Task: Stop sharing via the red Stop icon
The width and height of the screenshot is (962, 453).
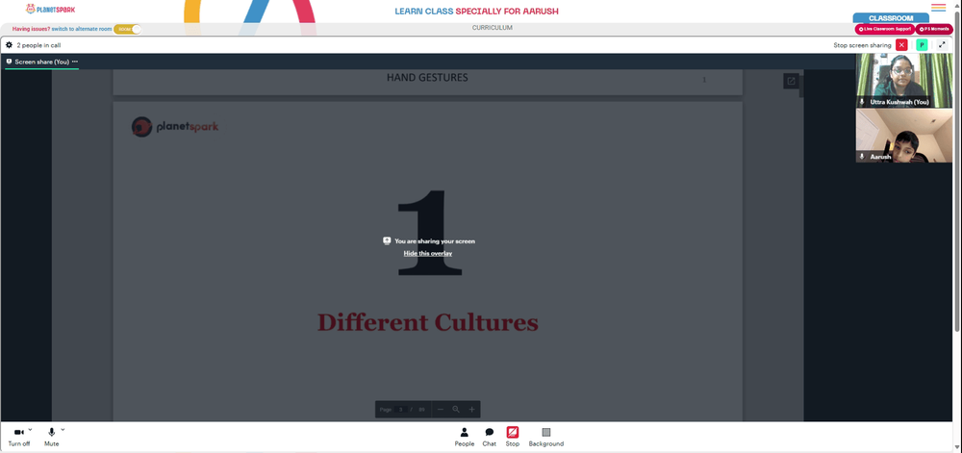Action: [x=513, y=432]
